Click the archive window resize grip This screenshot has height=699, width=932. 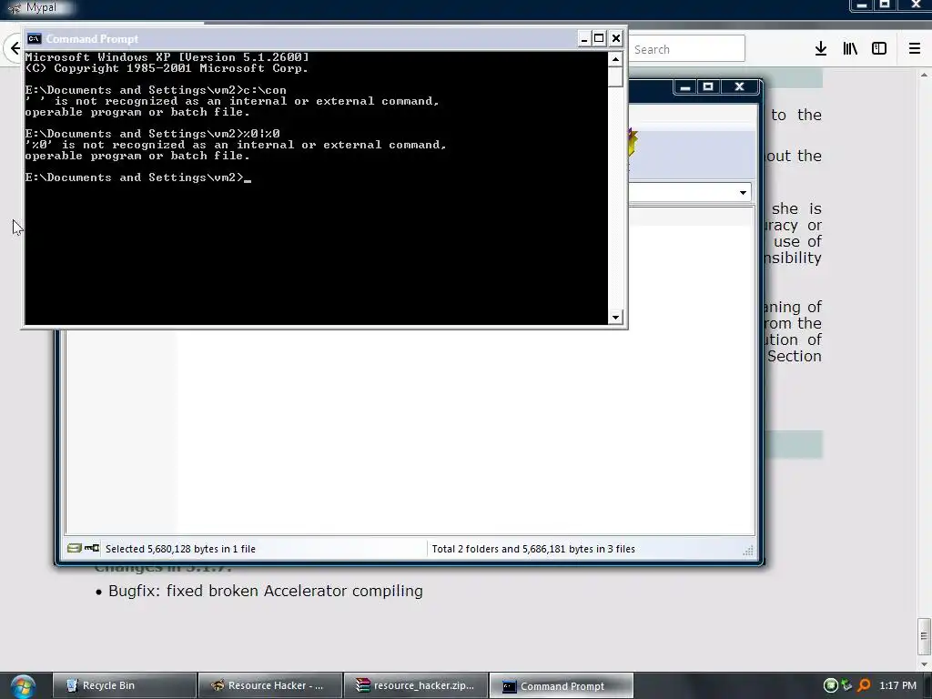click(x=748, y=551)
